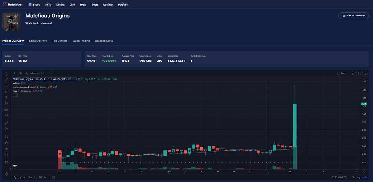Image resolution: width=373 pixels, height=182 pixels.
Task: Open axis settings gear at chart corner
Action: click(x=365, y=171)
